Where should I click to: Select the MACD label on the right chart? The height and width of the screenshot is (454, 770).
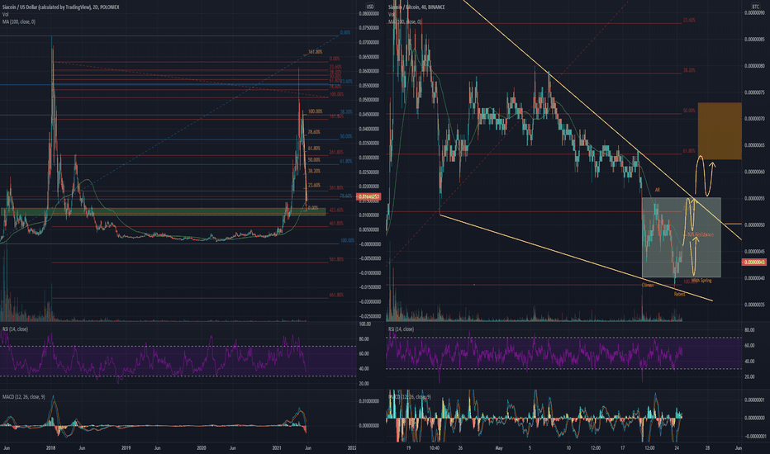tap(410, 396)
